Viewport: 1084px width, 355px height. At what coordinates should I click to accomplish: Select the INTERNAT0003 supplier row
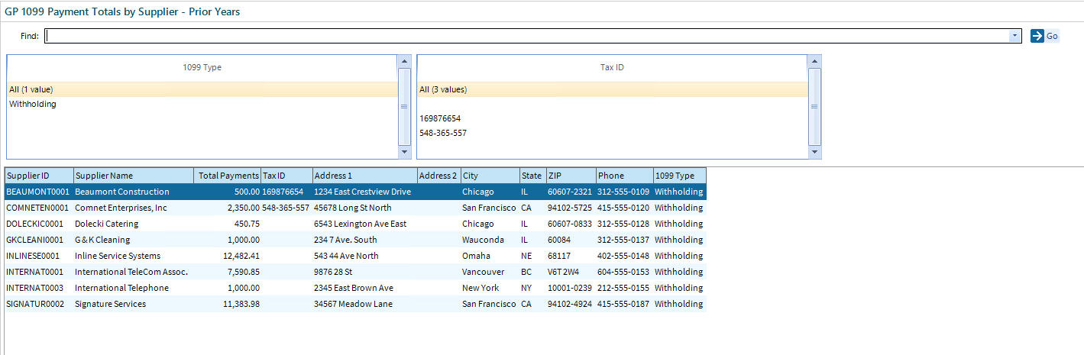(x=355, y=288)
